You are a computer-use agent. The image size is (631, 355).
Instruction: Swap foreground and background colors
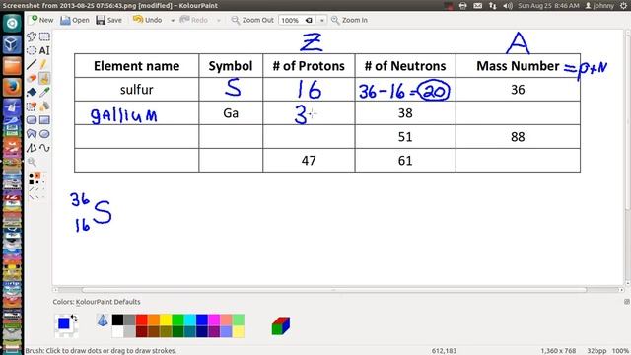coord(74,318)
